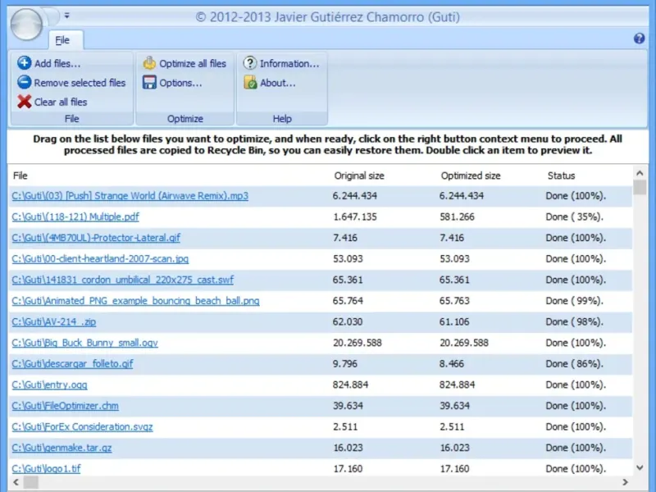Sort list by the Original size column header
656x492 pixels.
[x=358, y=175]
